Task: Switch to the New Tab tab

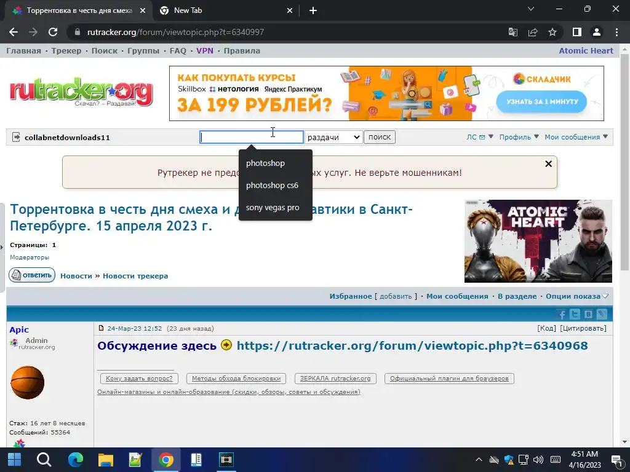Action: 226,10
